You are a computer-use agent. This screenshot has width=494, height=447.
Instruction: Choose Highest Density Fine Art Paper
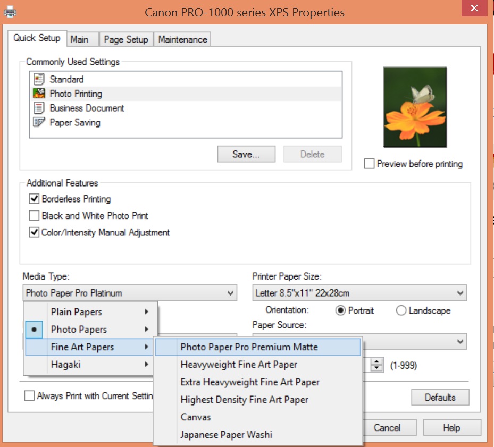coord(258,400)
